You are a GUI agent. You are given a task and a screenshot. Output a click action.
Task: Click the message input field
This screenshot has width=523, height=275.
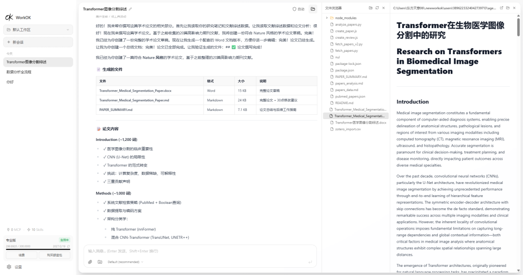(200, 251)
